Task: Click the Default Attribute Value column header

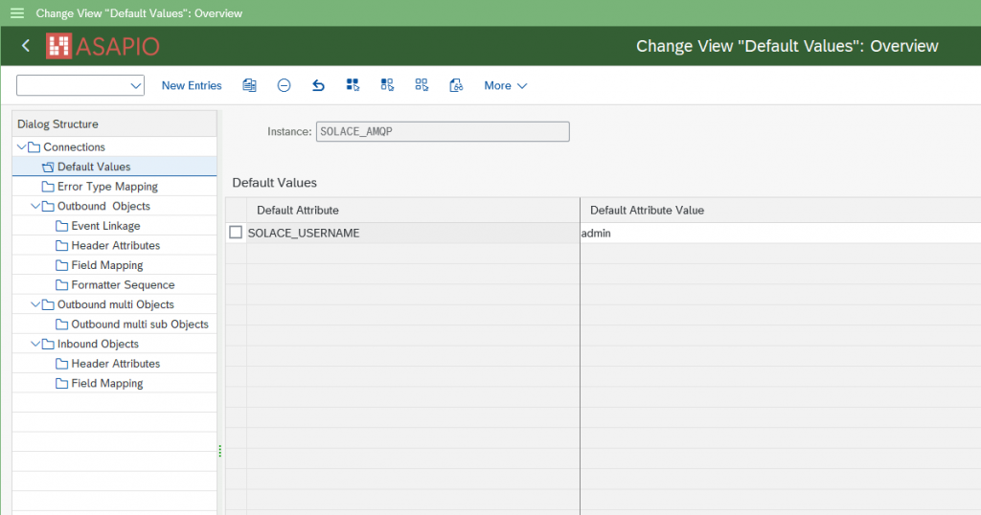Action: (647, 210)
